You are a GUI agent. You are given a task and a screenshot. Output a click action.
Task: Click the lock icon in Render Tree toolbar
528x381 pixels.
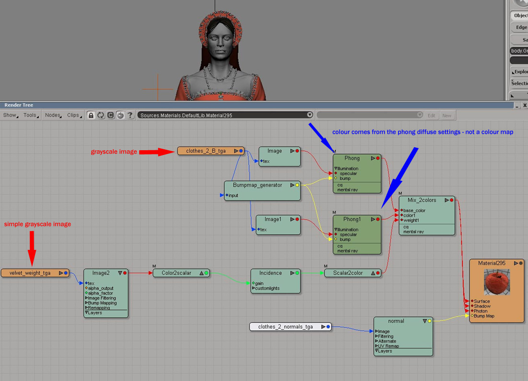(x=91, y=115)
